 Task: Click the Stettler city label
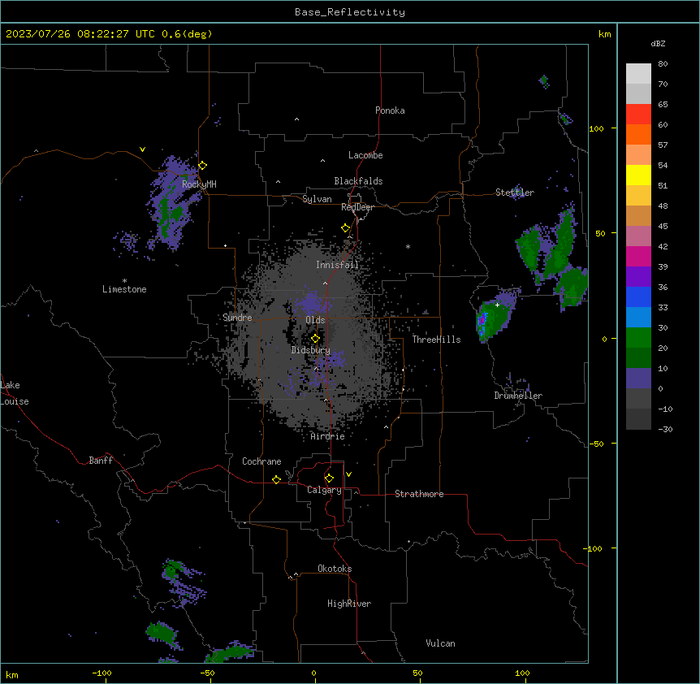coord(515,193)
